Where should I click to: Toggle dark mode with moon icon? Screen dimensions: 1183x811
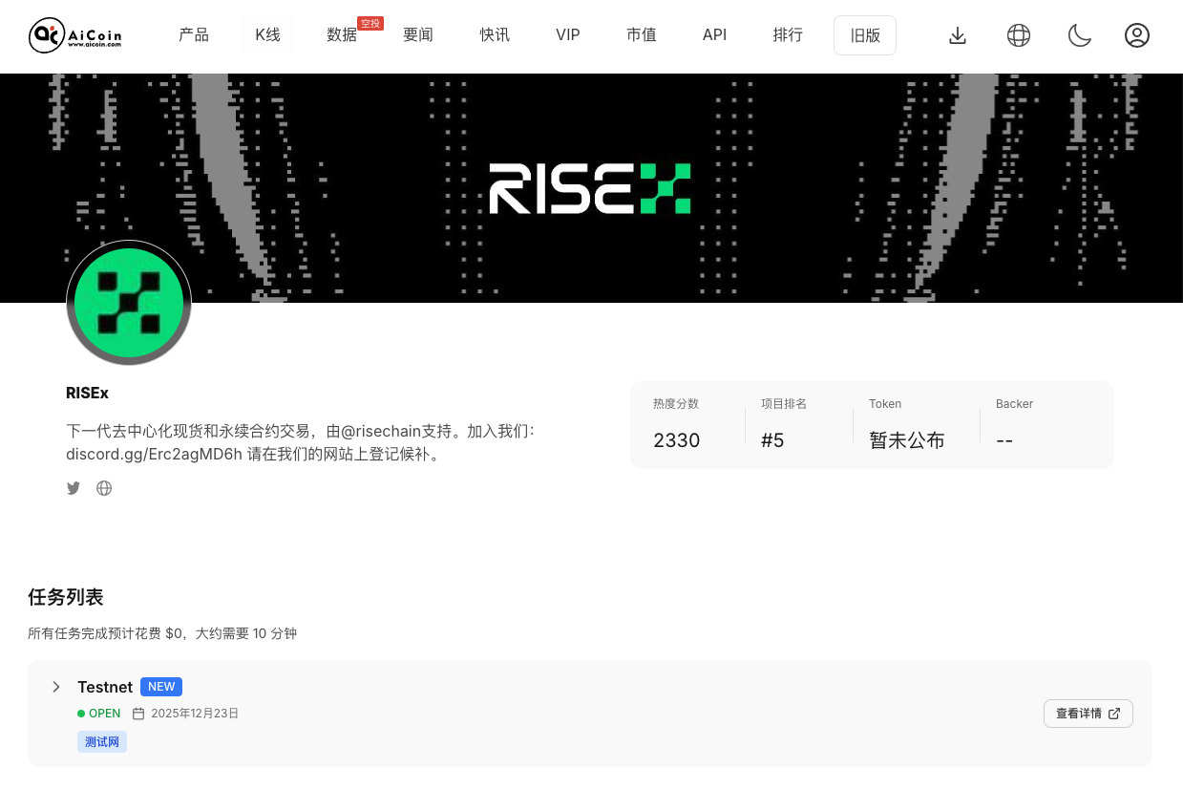click(x=1079, y=35)
